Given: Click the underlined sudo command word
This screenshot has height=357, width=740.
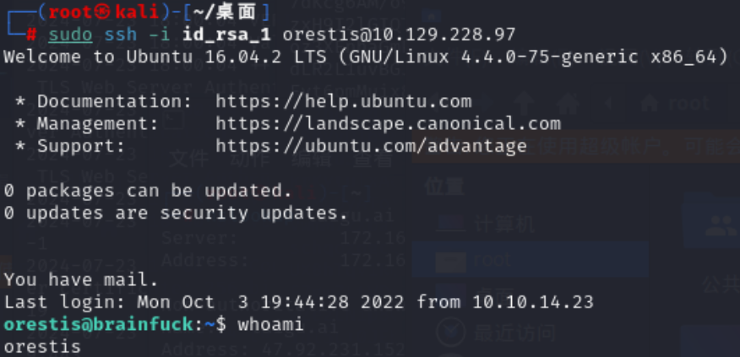Looking at the screenshot, I should pos(70,35).
